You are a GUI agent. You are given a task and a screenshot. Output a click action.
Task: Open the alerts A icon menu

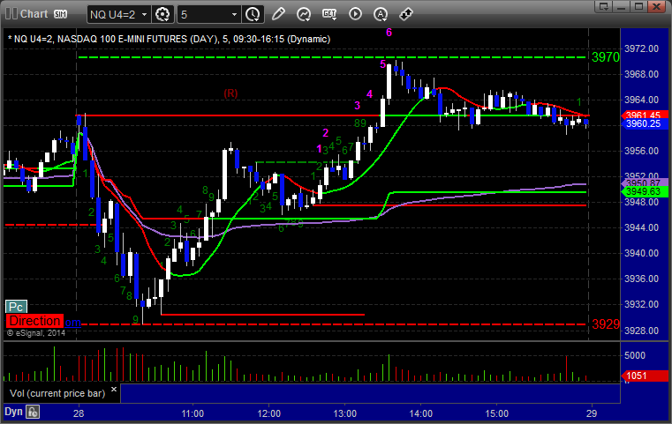pyautogui.click(x=380, y=14)
